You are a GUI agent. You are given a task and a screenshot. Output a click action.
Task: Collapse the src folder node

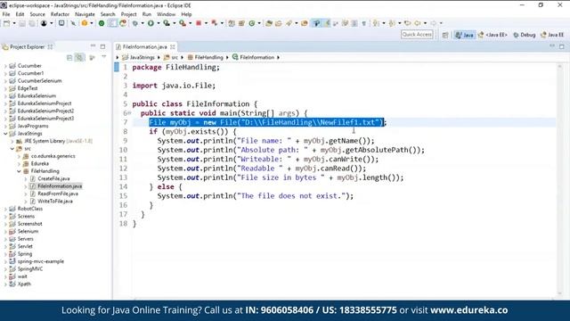click(x=12, y=149)
